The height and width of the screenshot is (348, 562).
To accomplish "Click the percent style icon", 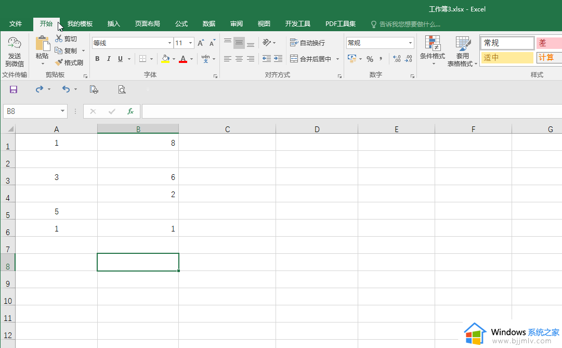I will click(370, 59).
